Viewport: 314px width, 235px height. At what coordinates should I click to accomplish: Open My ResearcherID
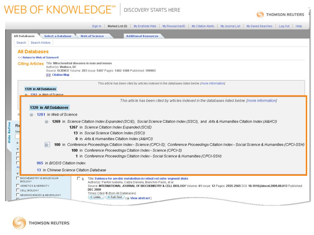[x=174, y=26]
